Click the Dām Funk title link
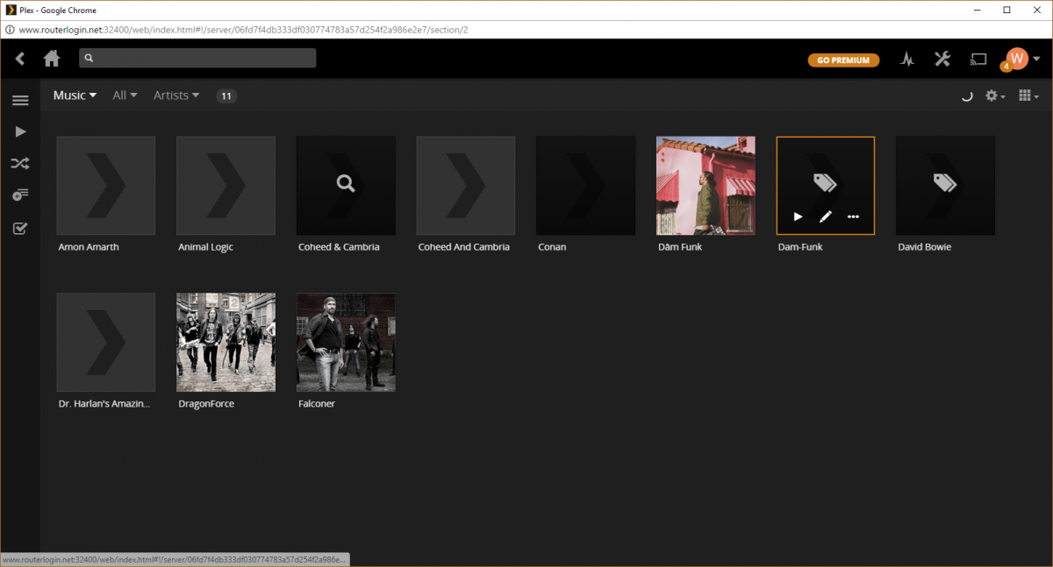 [680, 247]
